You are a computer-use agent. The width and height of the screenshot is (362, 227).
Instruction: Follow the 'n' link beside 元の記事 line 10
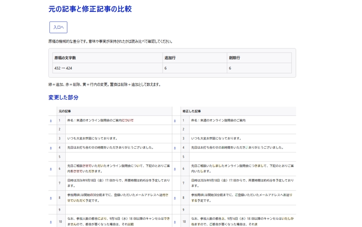pyautogui.click(x=51, y=222)
